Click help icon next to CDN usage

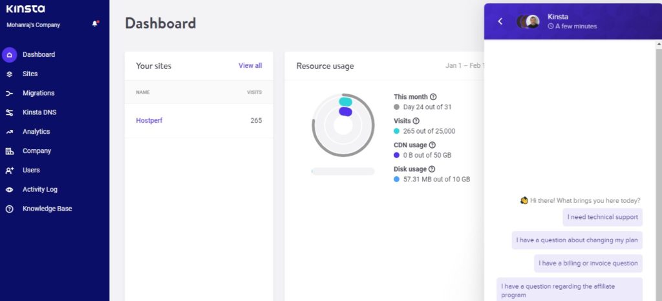432,145
